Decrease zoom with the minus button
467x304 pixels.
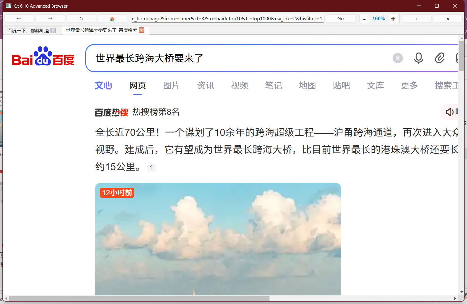pos(364,19)
